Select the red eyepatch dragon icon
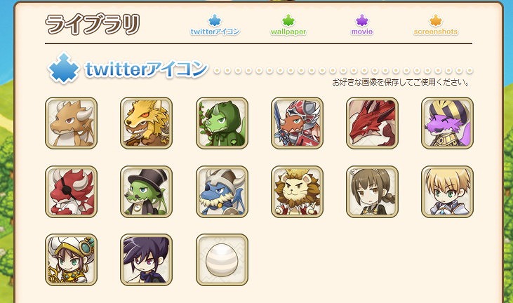513x303 pixels. point(71,191)
